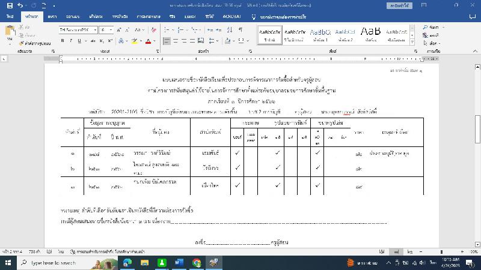Adjust the zoom slider

441,251
